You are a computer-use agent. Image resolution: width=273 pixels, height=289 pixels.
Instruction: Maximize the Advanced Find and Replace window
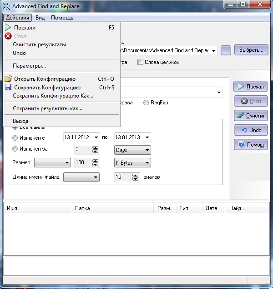tap(243, 5)
